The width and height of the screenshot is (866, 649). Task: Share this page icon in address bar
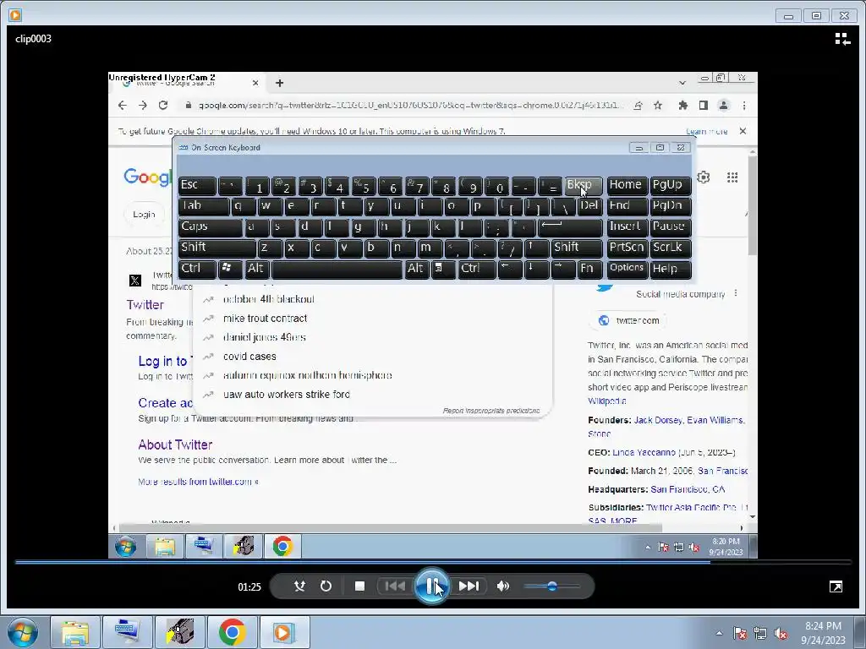pos(638,106)
